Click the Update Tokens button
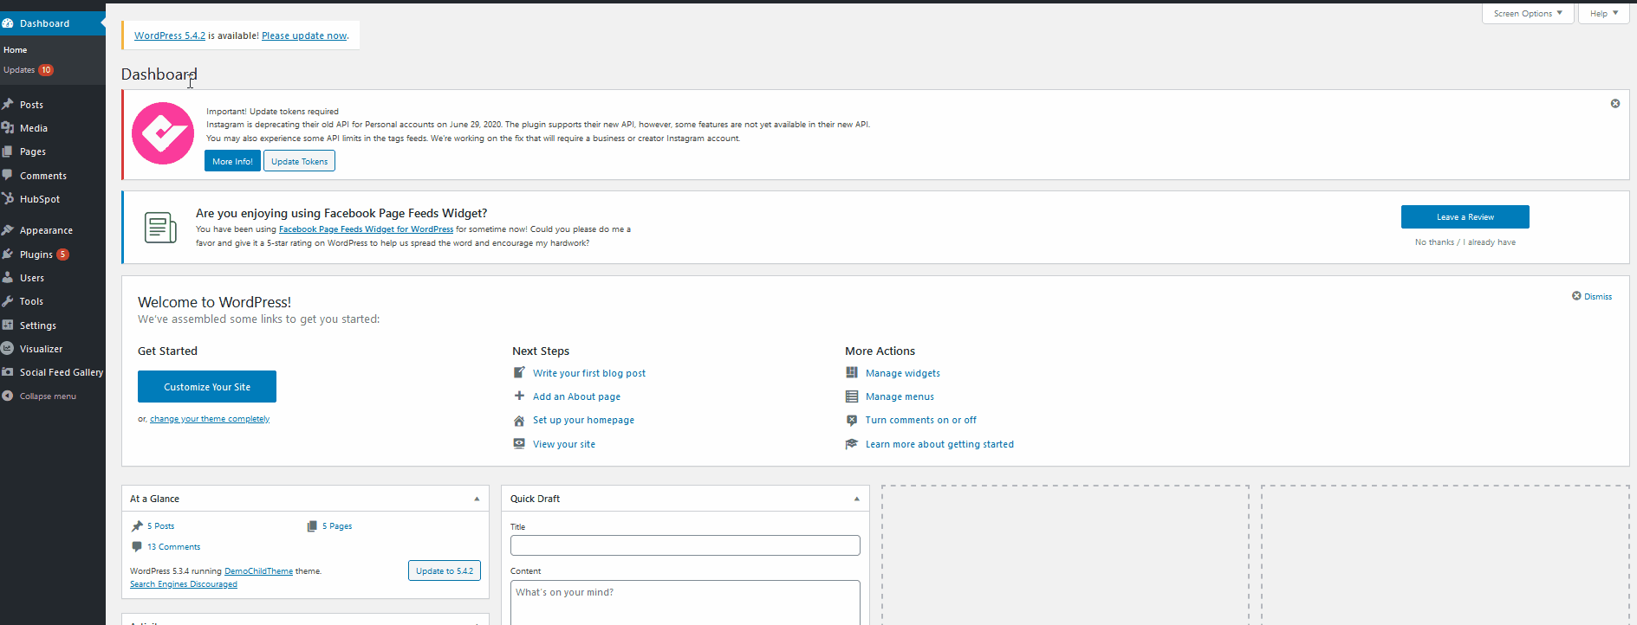 pos(299,161)
